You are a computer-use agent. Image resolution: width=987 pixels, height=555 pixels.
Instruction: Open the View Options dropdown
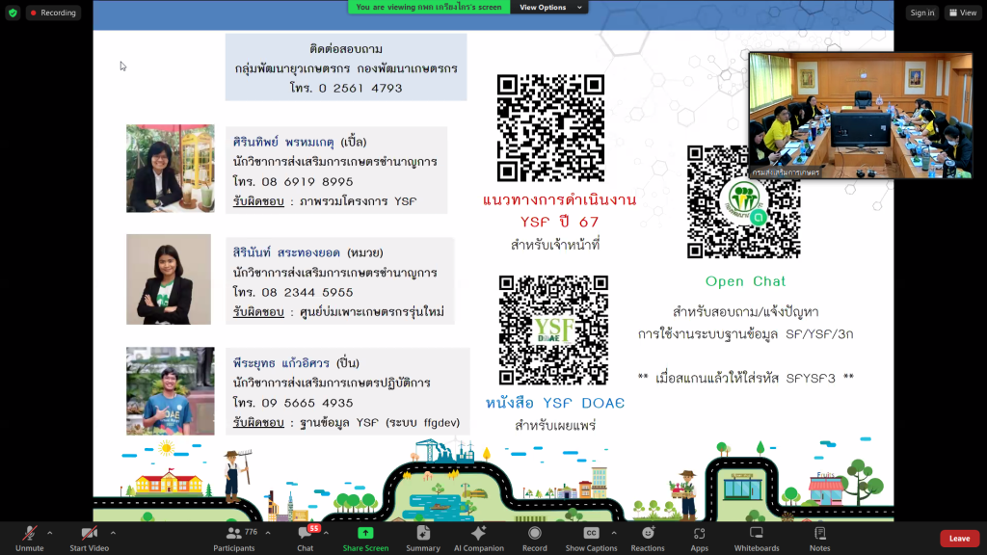tap(549, 7)
